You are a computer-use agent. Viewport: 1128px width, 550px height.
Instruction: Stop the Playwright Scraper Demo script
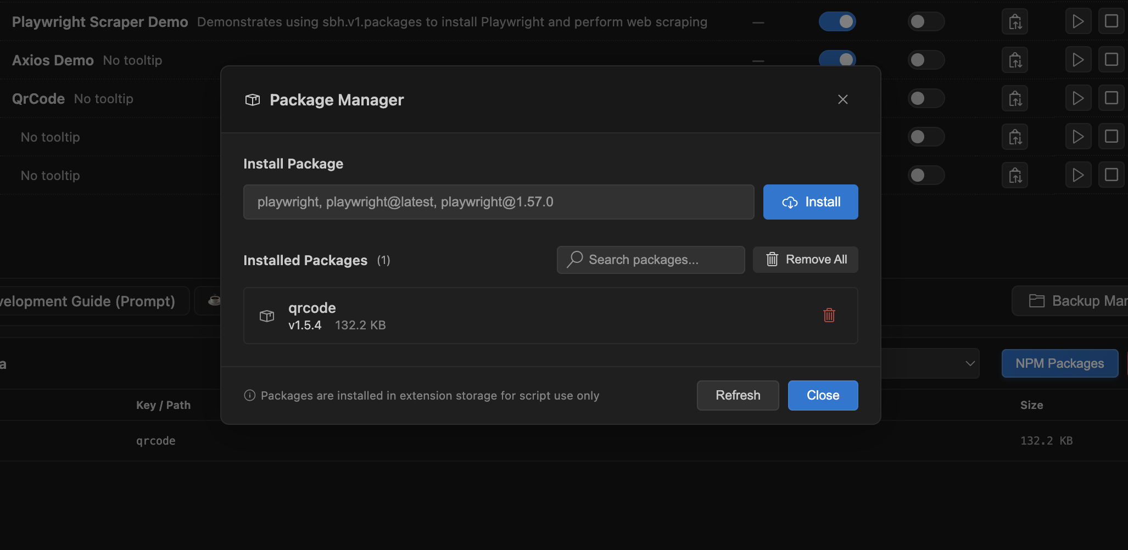pyautogui.click(x=1112, y=21)
